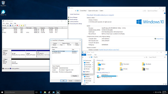
Task: Open the Music folder icon in This PC
Action: click(99, 69)
